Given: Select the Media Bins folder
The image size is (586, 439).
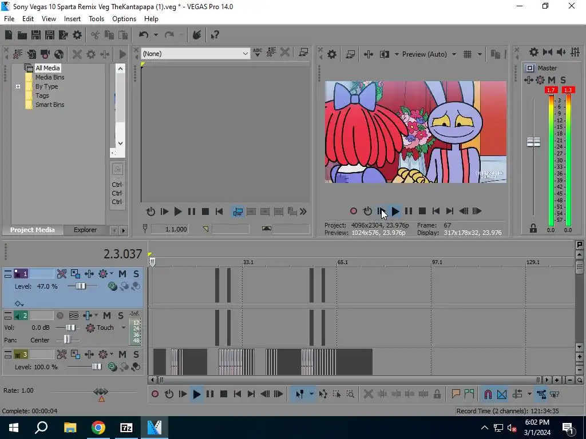Looking at the screenshot, I should tap(50, 77).
